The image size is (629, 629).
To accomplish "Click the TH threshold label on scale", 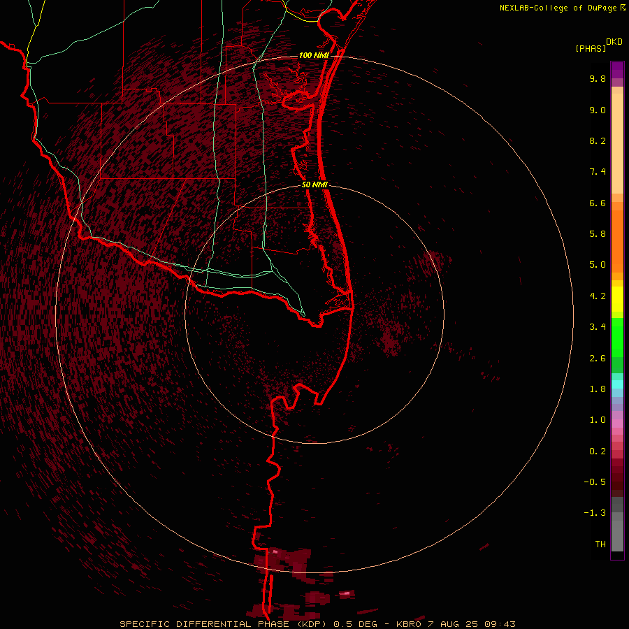I will click(600, 544).
